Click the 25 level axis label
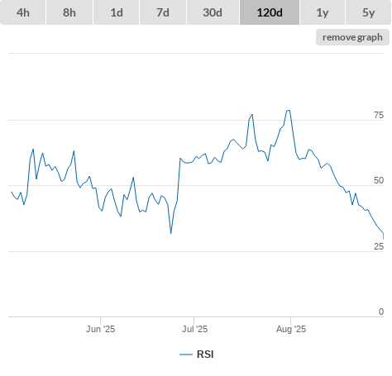 [x=379, y=246]
